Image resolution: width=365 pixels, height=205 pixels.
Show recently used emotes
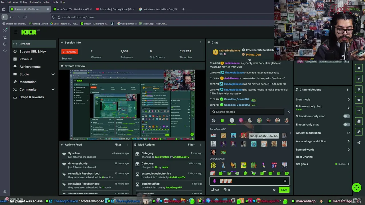coord(214,120)
